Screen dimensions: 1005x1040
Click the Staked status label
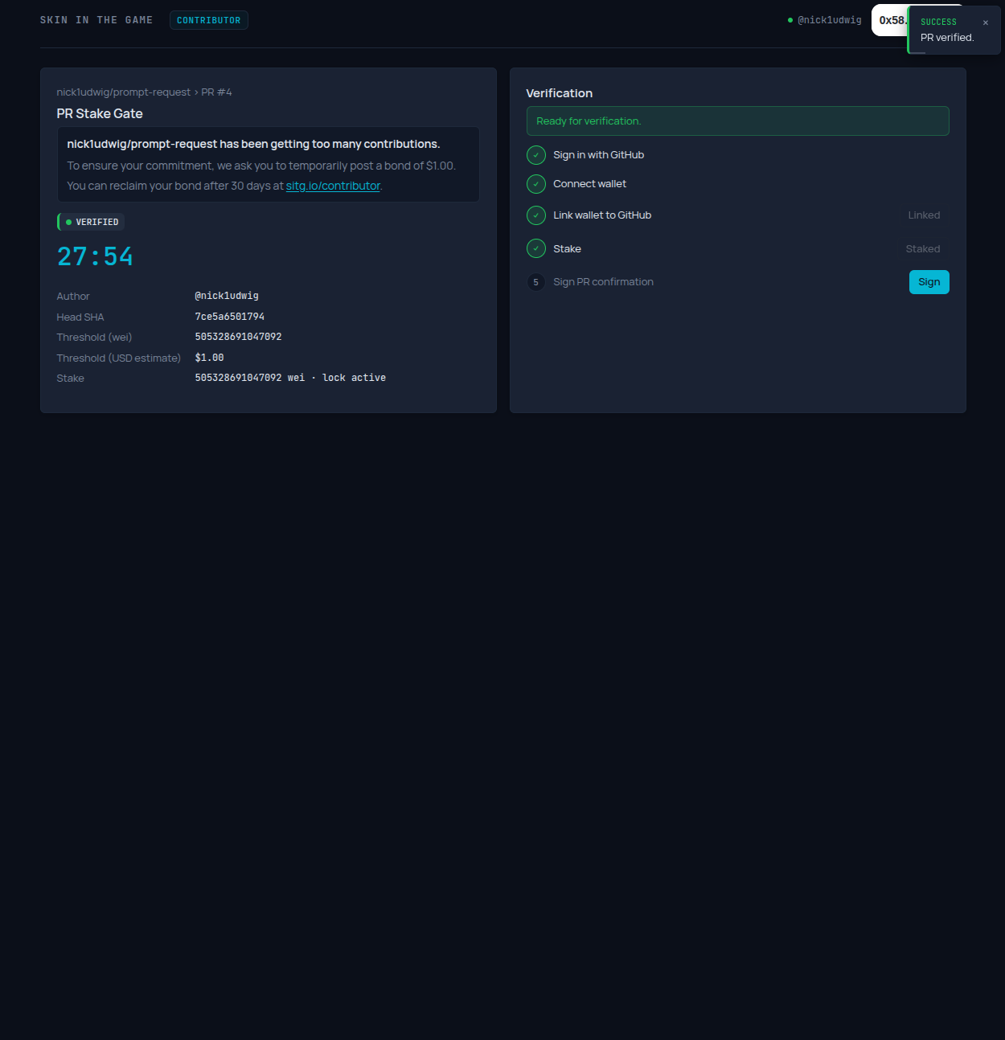pyautogui.click(x=922, y=249)
